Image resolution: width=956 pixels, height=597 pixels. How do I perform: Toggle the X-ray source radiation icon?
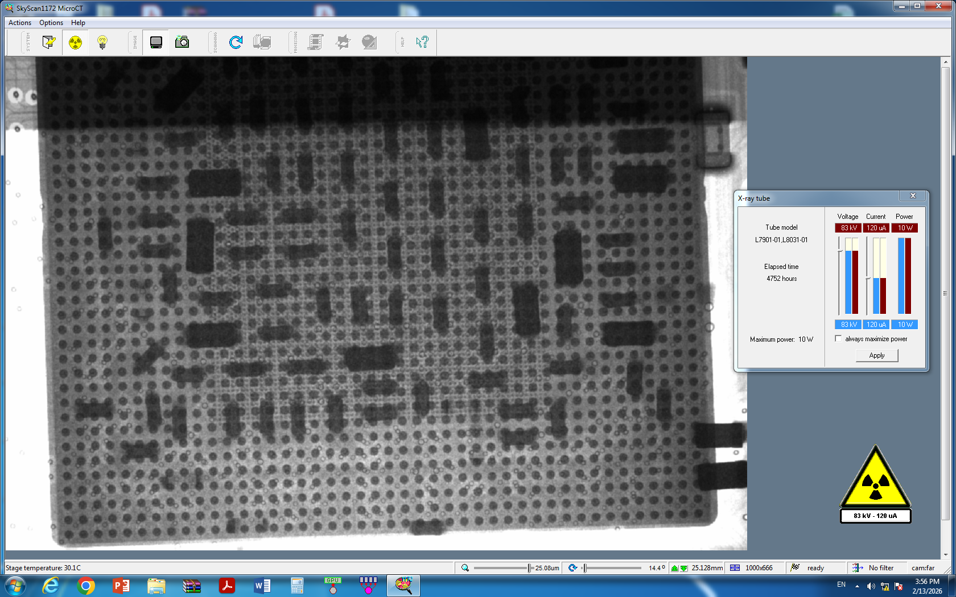pos(75,42)
